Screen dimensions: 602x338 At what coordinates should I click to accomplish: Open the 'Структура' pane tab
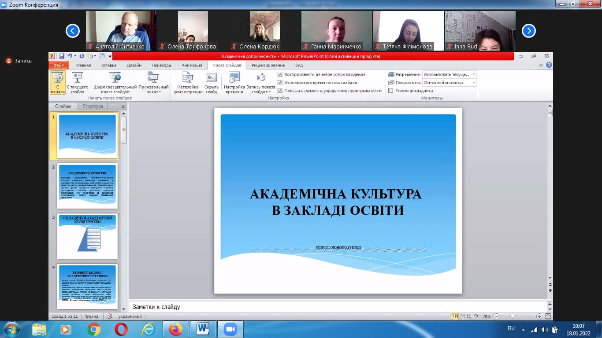tap(93, 107)
